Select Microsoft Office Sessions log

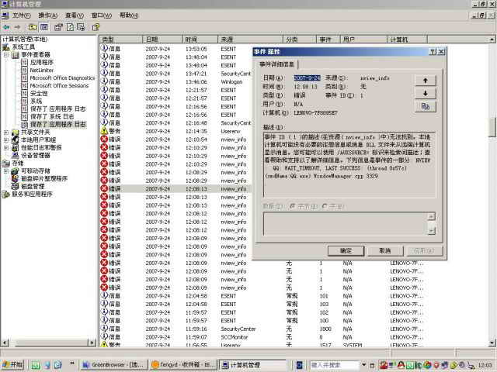click(59, 86)
